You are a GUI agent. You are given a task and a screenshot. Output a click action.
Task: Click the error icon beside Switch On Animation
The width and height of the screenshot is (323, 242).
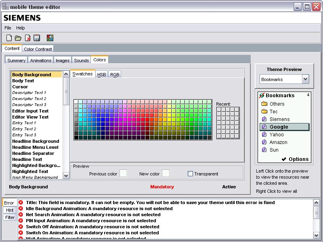(21, 233)
